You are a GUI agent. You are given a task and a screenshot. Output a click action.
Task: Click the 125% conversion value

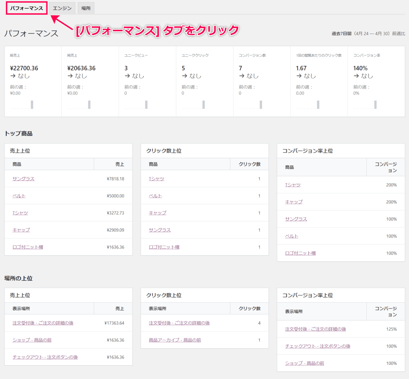[x=391, y=329]
